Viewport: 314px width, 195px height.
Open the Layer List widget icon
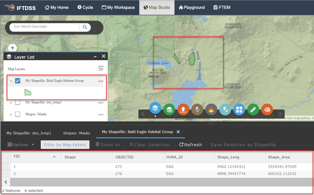155,108
